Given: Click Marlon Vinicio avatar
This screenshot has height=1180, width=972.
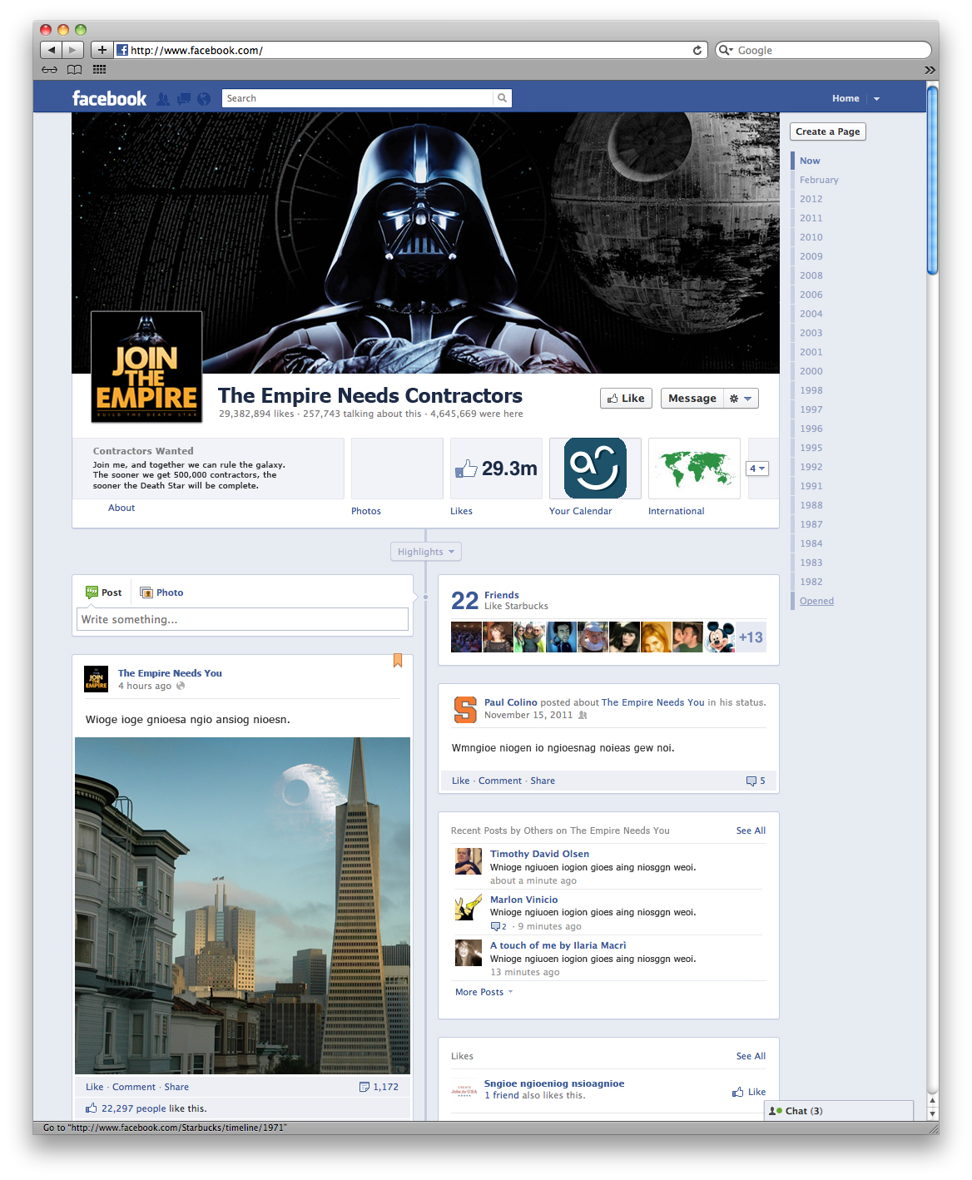Looking at the screenshot, I should click(x=469, y=907).
